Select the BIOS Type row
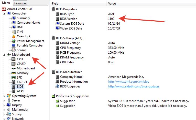196x120 pixels. pyautogui.click(x=67, y=14)
